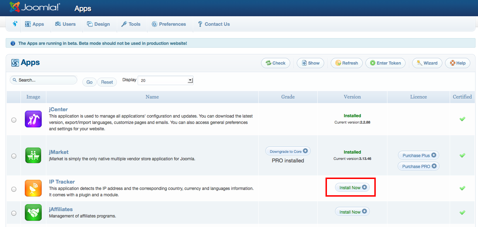Screen dimensions: 478x227
Task: Click IP Tracker certified green checkmark
Action: (x=462, y=188)
